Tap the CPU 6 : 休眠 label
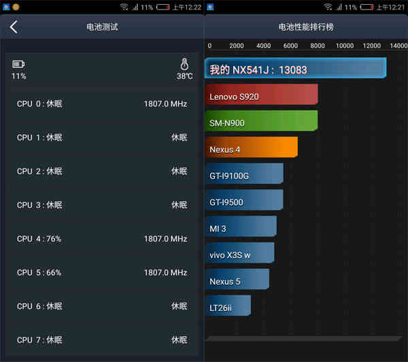 [x=39, y=306]
